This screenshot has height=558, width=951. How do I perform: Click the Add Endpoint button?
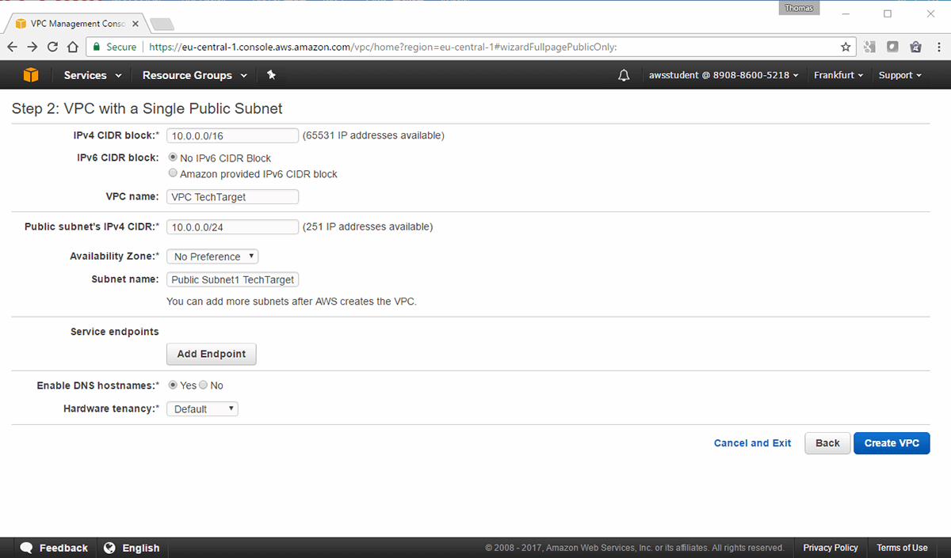[212, 354]
